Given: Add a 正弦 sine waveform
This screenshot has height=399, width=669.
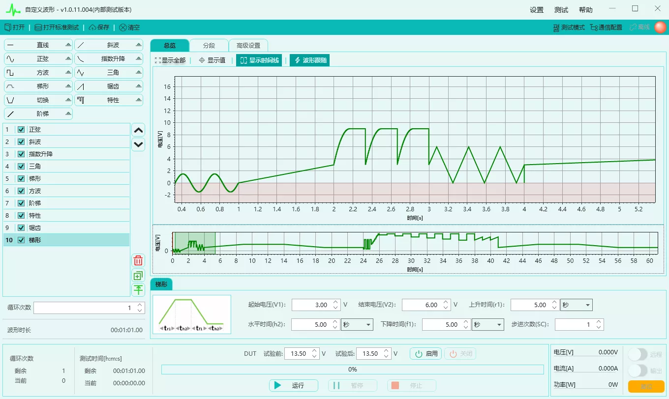Looking at the screenshot, I should [38, 58].
